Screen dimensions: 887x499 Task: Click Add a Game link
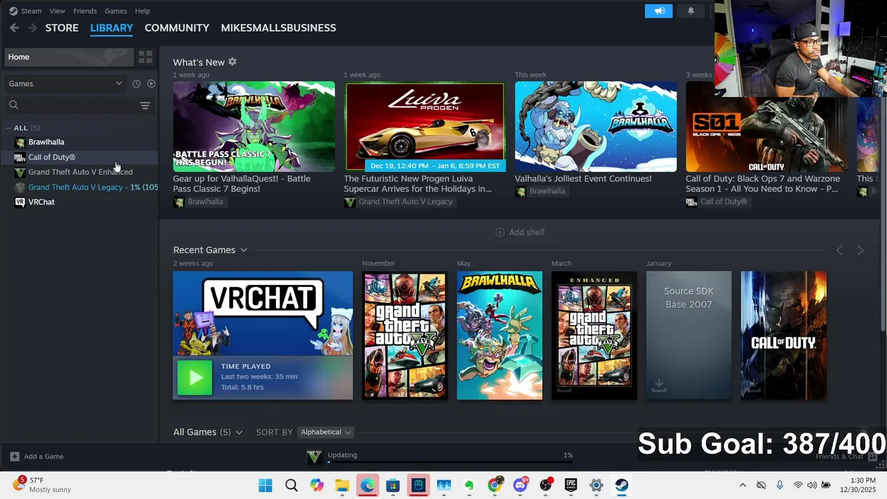tap(44, 456)
